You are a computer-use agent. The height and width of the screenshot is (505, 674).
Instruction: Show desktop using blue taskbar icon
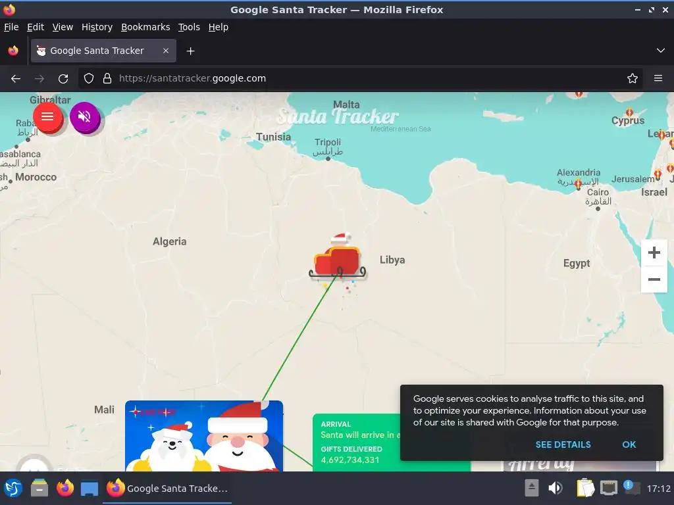[x=90, y=489]
